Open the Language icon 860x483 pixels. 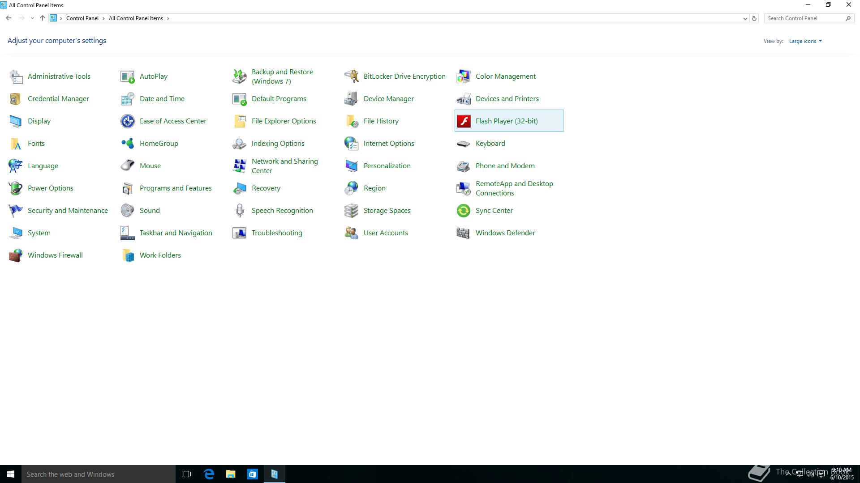(x=16, y=166)
